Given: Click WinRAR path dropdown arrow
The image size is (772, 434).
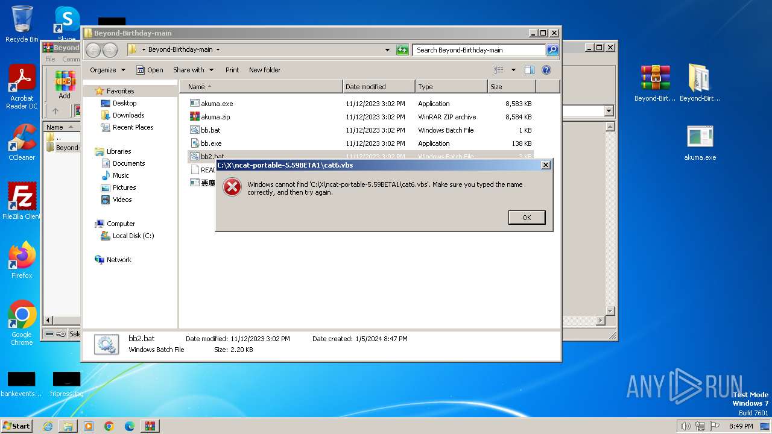Looking at the screenshot, I should click(609, 111).
